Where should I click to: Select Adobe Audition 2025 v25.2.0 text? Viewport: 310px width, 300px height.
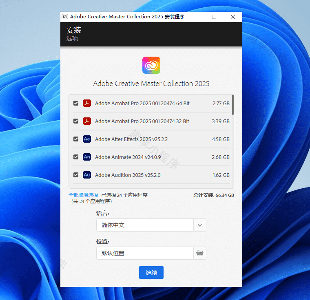tap(128, 175)
